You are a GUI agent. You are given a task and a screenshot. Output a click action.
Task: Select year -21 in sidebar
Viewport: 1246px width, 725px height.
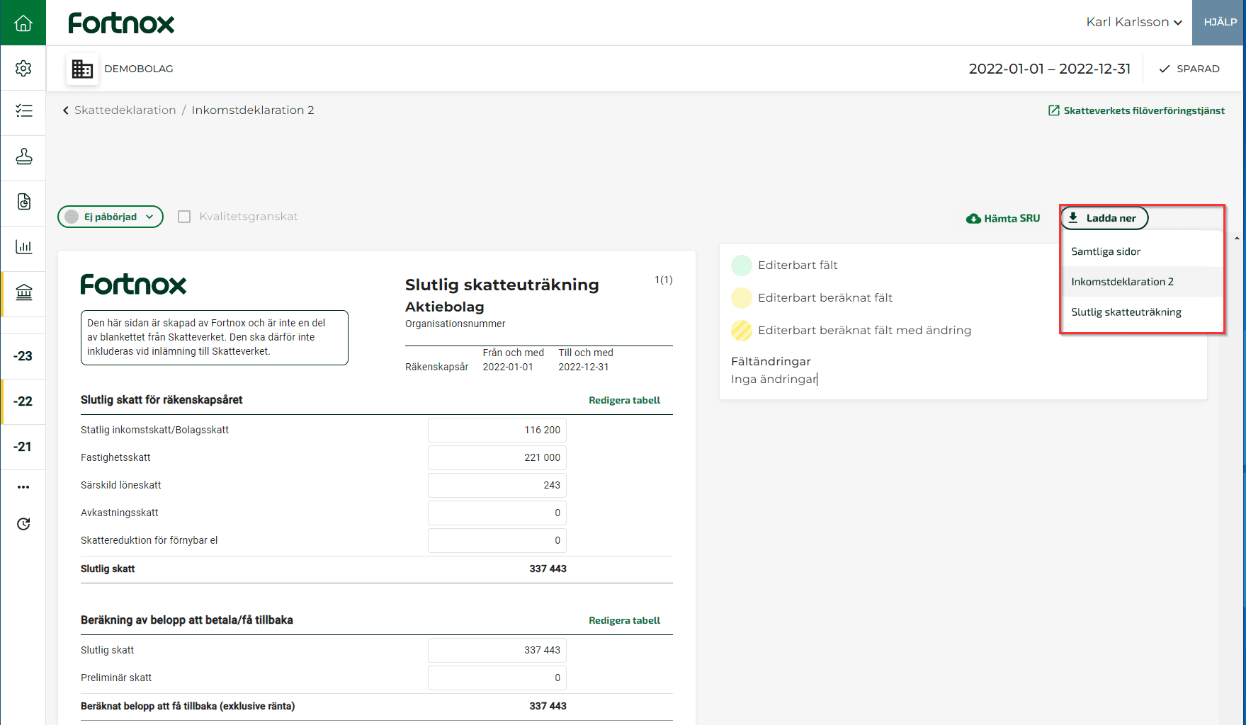pos(23,447)
